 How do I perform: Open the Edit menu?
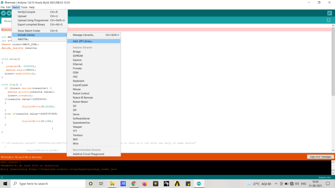pos(8,7)
